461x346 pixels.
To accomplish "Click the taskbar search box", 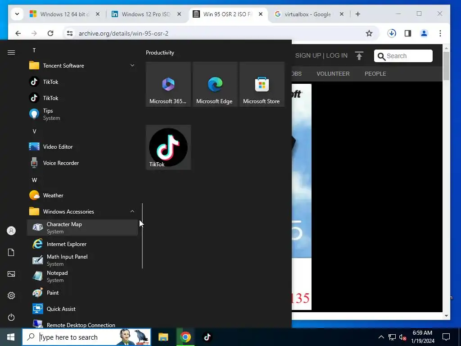I will [86, 337].
